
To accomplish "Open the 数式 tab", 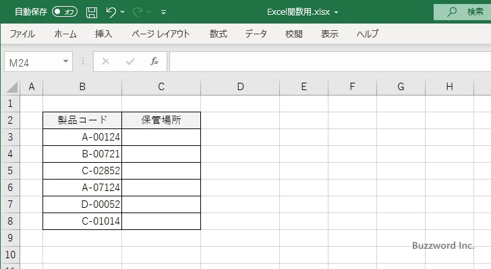I will tap(219, 34).
